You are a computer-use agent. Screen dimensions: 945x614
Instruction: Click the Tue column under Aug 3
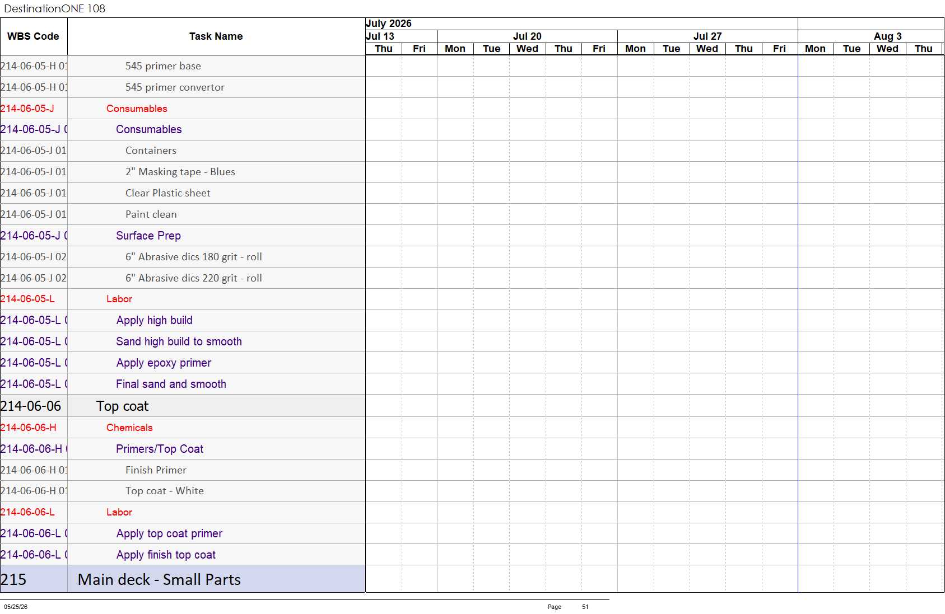coord(851,49)
